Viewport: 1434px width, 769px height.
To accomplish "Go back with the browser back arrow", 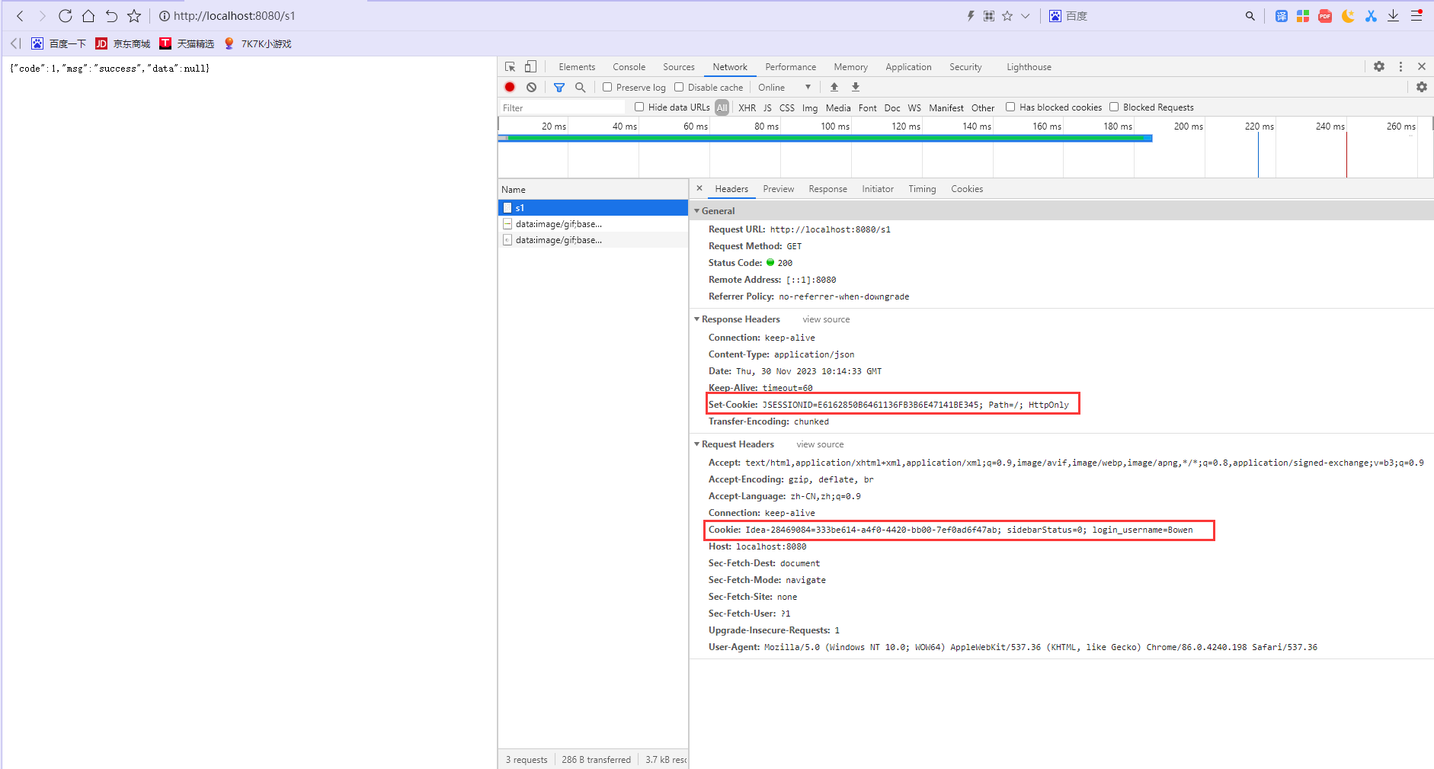I will pos(21,16).
